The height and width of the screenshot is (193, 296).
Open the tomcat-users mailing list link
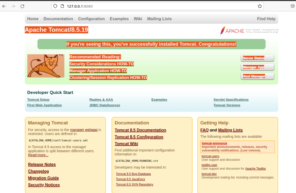tap(210, 156)
